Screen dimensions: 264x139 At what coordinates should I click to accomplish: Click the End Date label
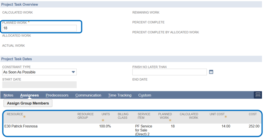pyautogui.click(x=140, y=79)
